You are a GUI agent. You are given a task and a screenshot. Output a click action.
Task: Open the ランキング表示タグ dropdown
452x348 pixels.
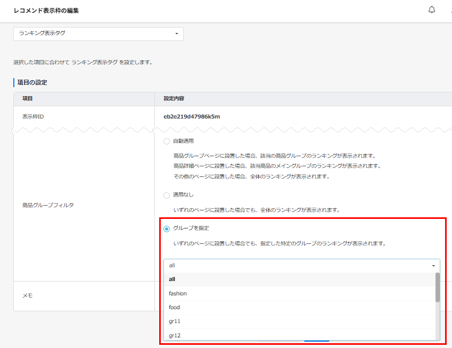coord(98,33)
